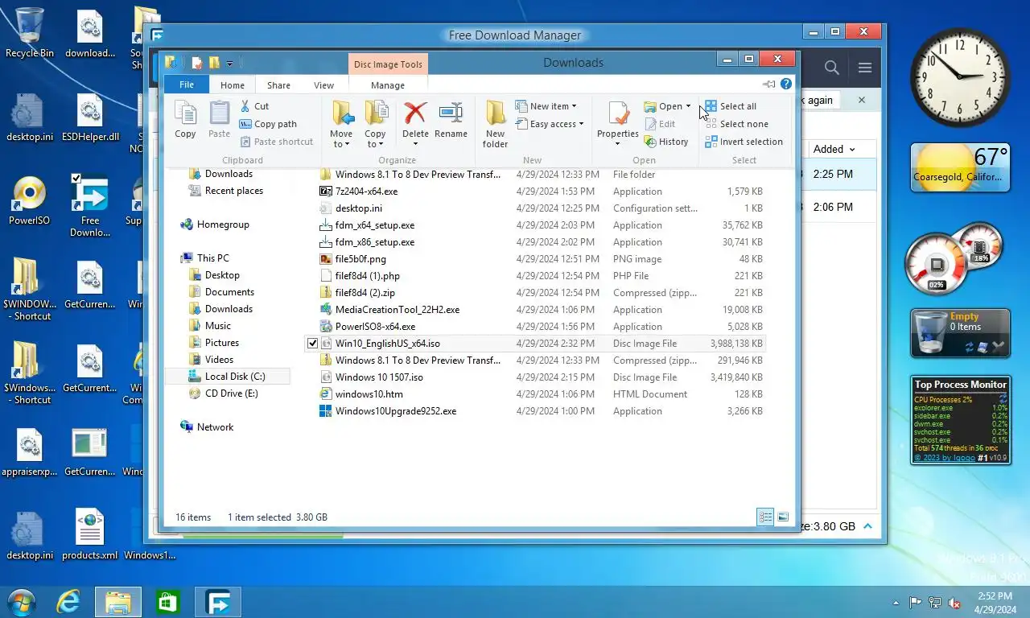Open the File ribbon tab

[x=186, y=84]
